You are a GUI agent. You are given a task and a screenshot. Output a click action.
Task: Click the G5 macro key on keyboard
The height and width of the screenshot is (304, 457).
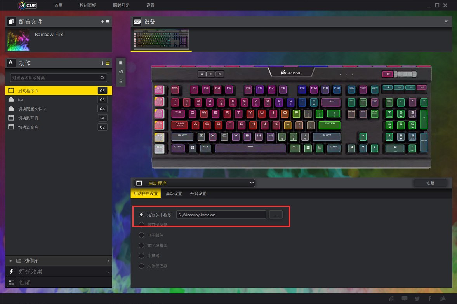click(159, 137)
